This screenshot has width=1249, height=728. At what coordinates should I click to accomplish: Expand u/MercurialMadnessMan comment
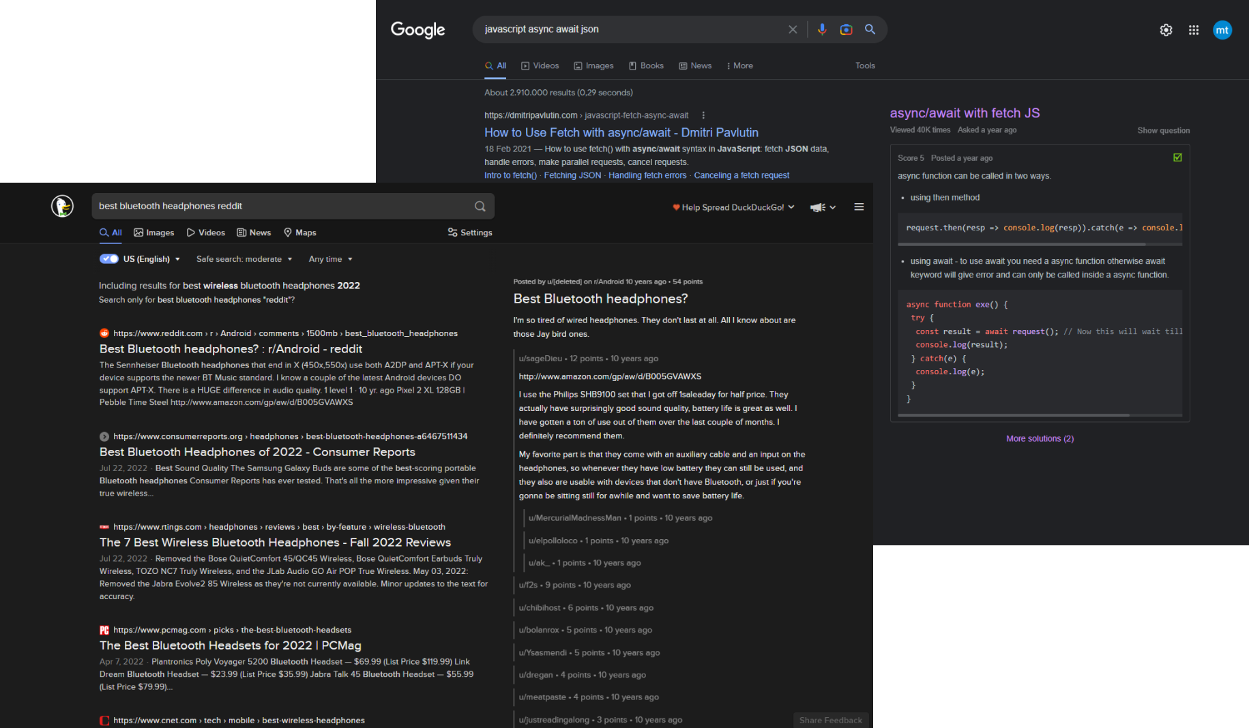coord(620,518)
